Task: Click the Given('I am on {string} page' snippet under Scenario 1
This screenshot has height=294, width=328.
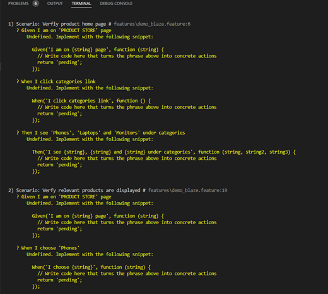Action: pos(98,50)
